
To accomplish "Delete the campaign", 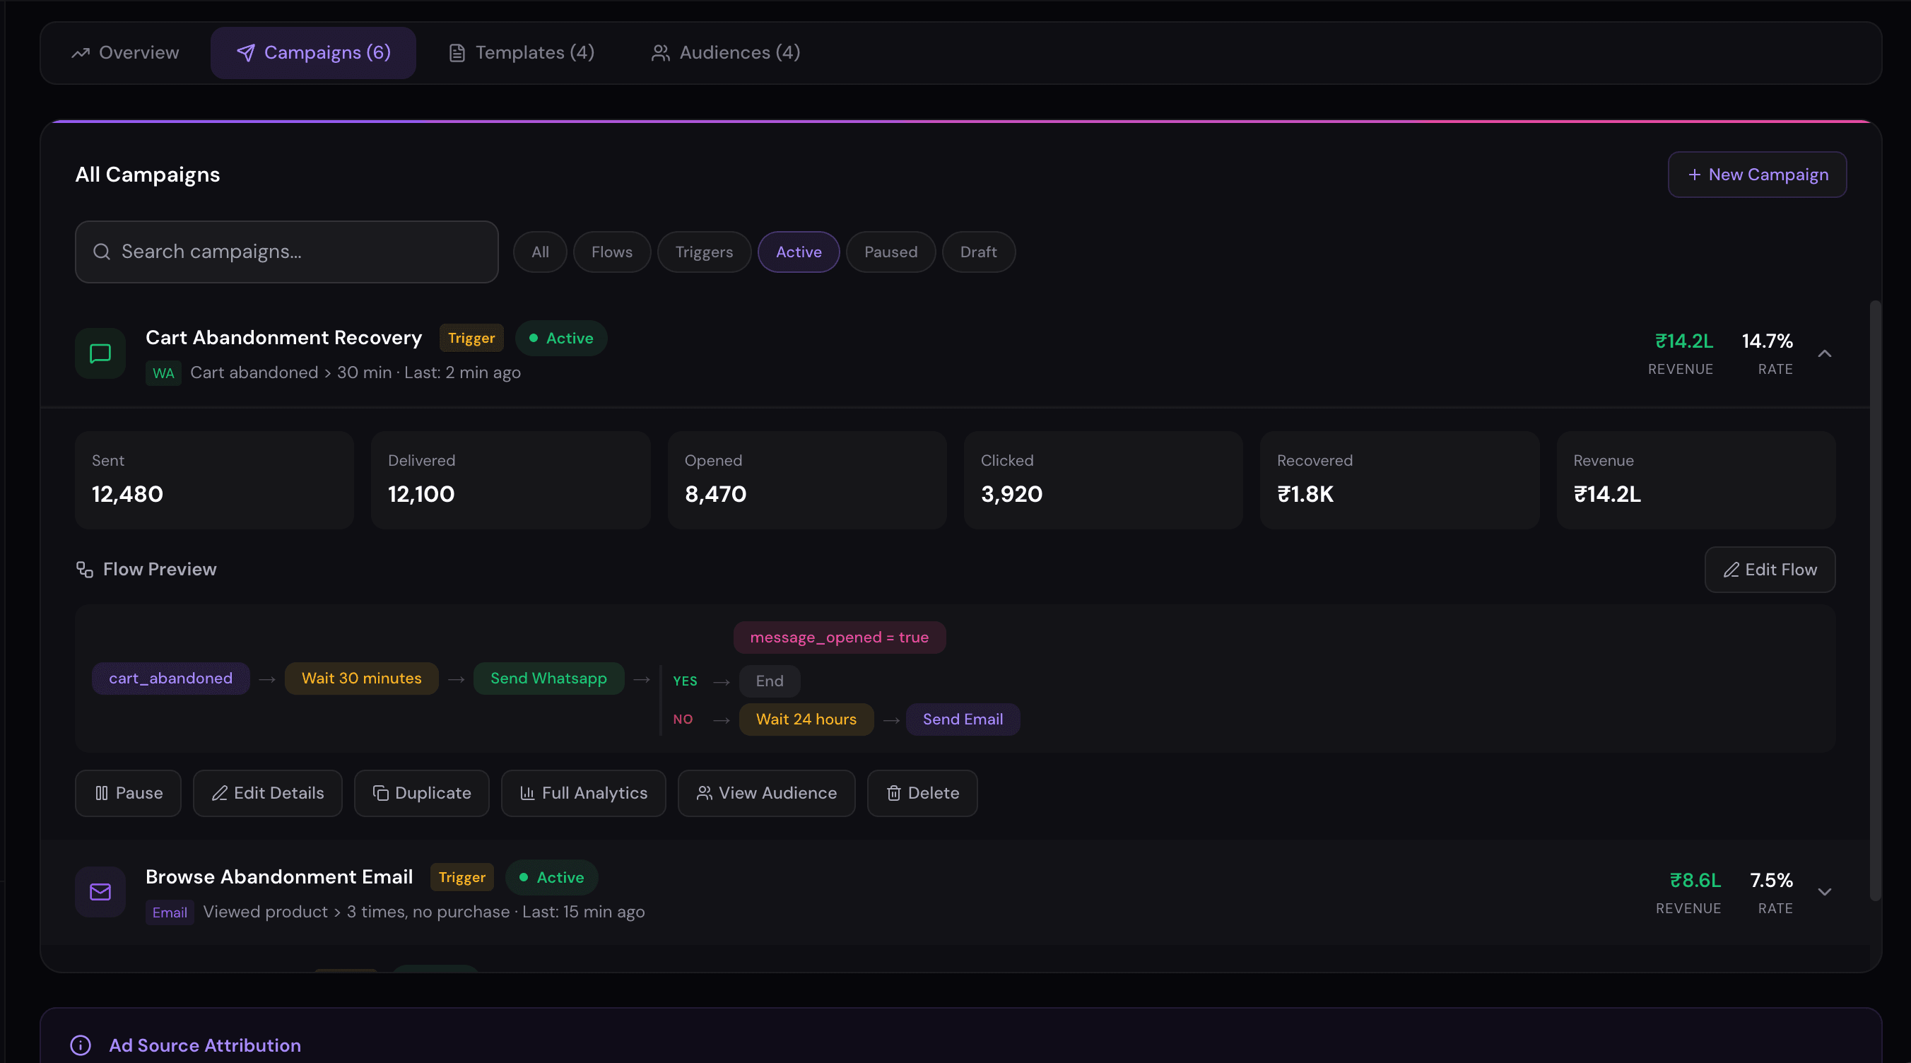I will (x=922, y=794).
